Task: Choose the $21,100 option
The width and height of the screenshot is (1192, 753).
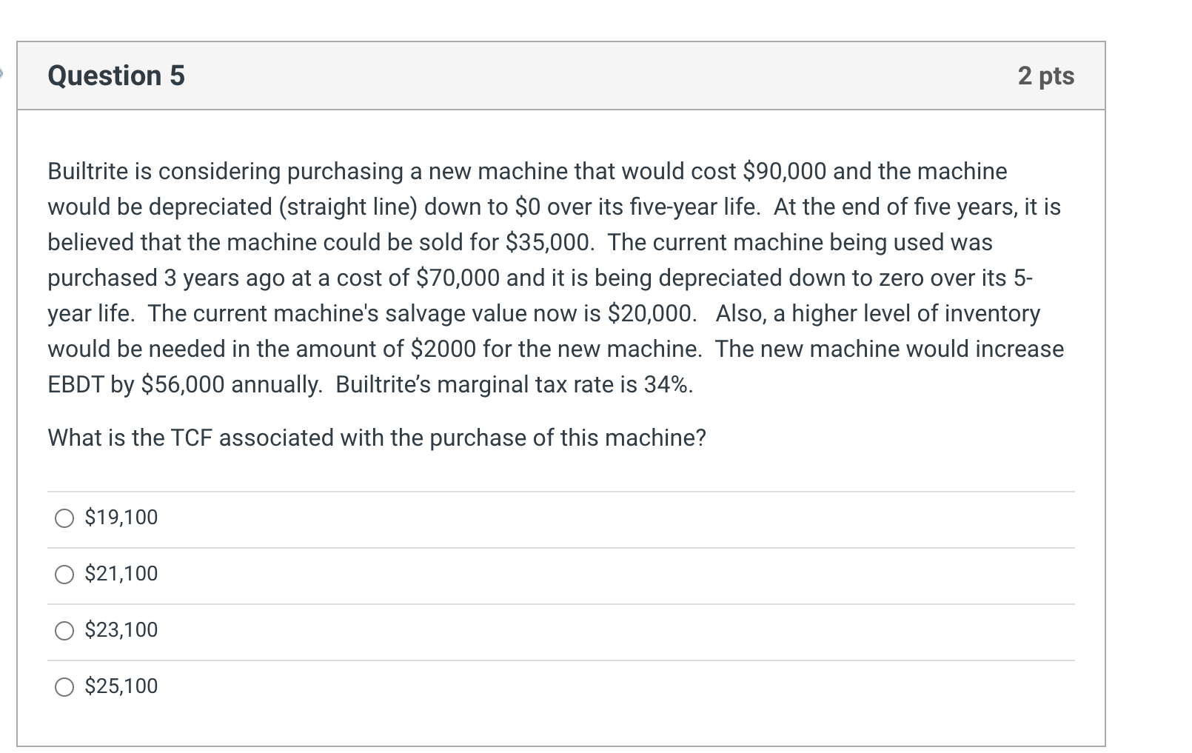Action: pos(64,574)
